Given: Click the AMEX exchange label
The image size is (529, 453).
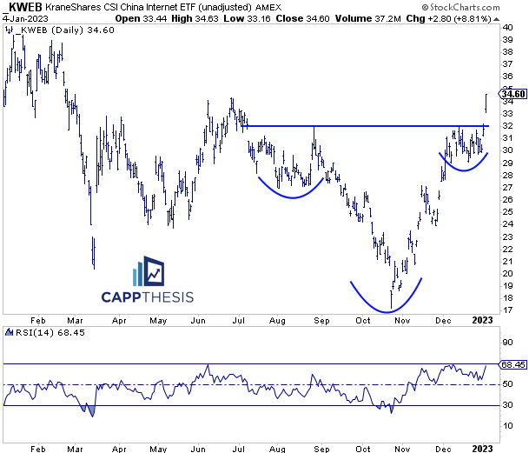Looking at the screenshot, I should (268, 7).
